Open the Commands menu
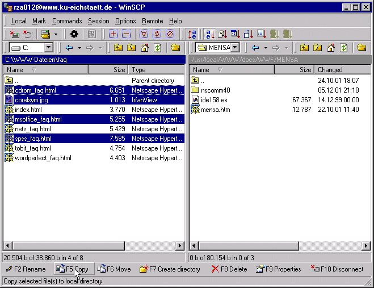The width and height of the screenshot is (374, 288). coord(67,21)
